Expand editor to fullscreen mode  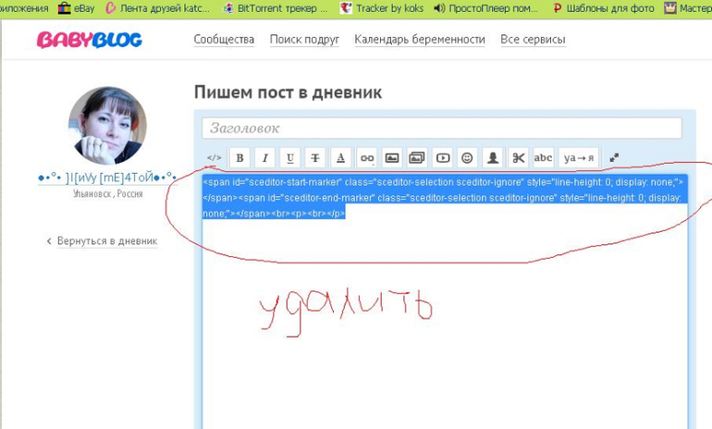pos(614,158)
